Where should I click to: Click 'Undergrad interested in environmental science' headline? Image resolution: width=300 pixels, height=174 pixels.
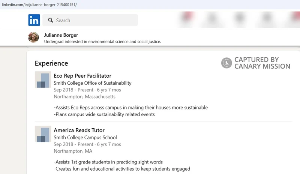point(102,42)
